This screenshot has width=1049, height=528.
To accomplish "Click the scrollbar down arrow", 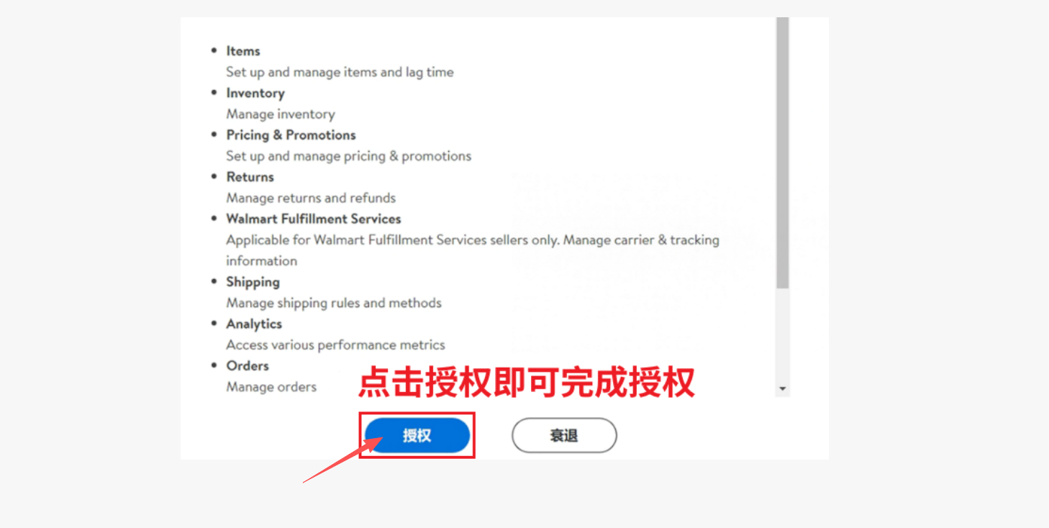I will point(783,389).
